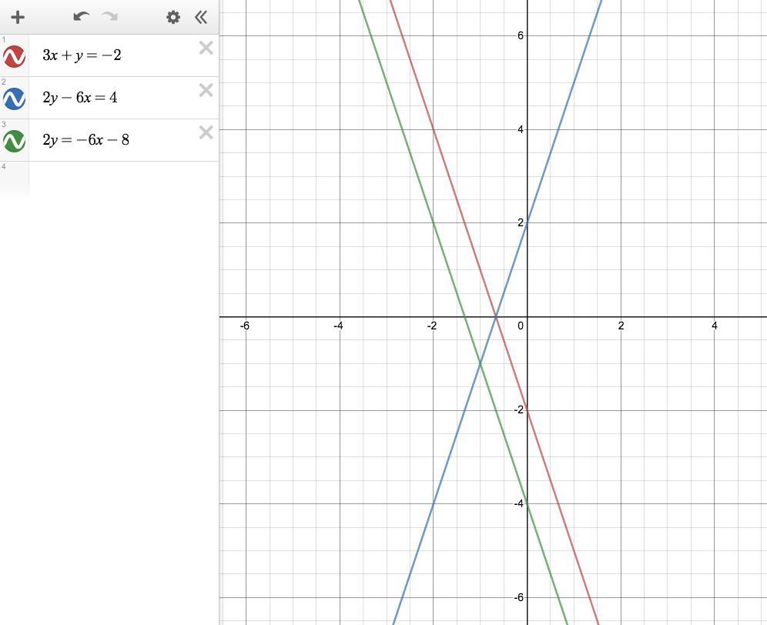This screenshot has height=625, width=767.
Task: Hide the green 2y = -6x - 8 line
Action: (14, 142)
